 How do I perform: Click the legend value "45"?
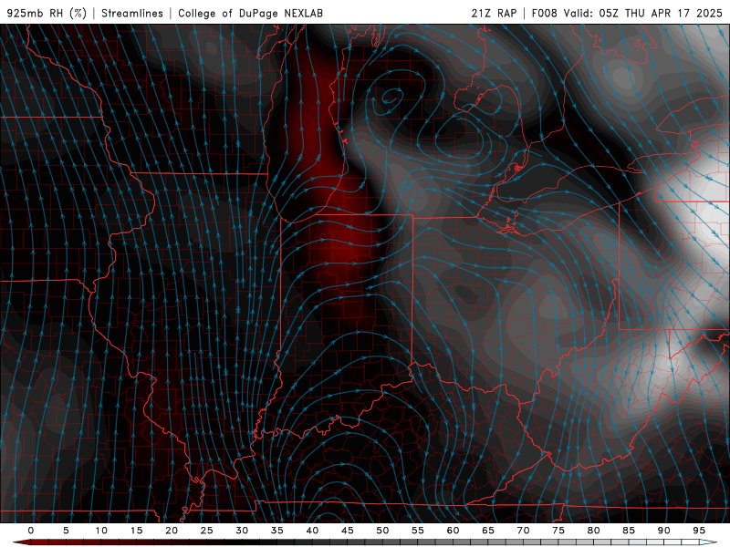coord(348,531)
